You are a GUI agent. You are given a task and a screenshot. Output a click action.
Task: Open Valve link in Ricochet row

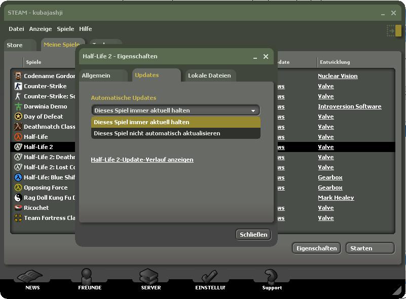(x=326, y=208)
